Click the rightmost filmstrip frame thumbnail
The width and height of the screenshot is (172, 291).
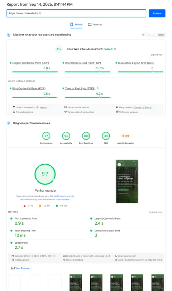[x=158, y=283]
